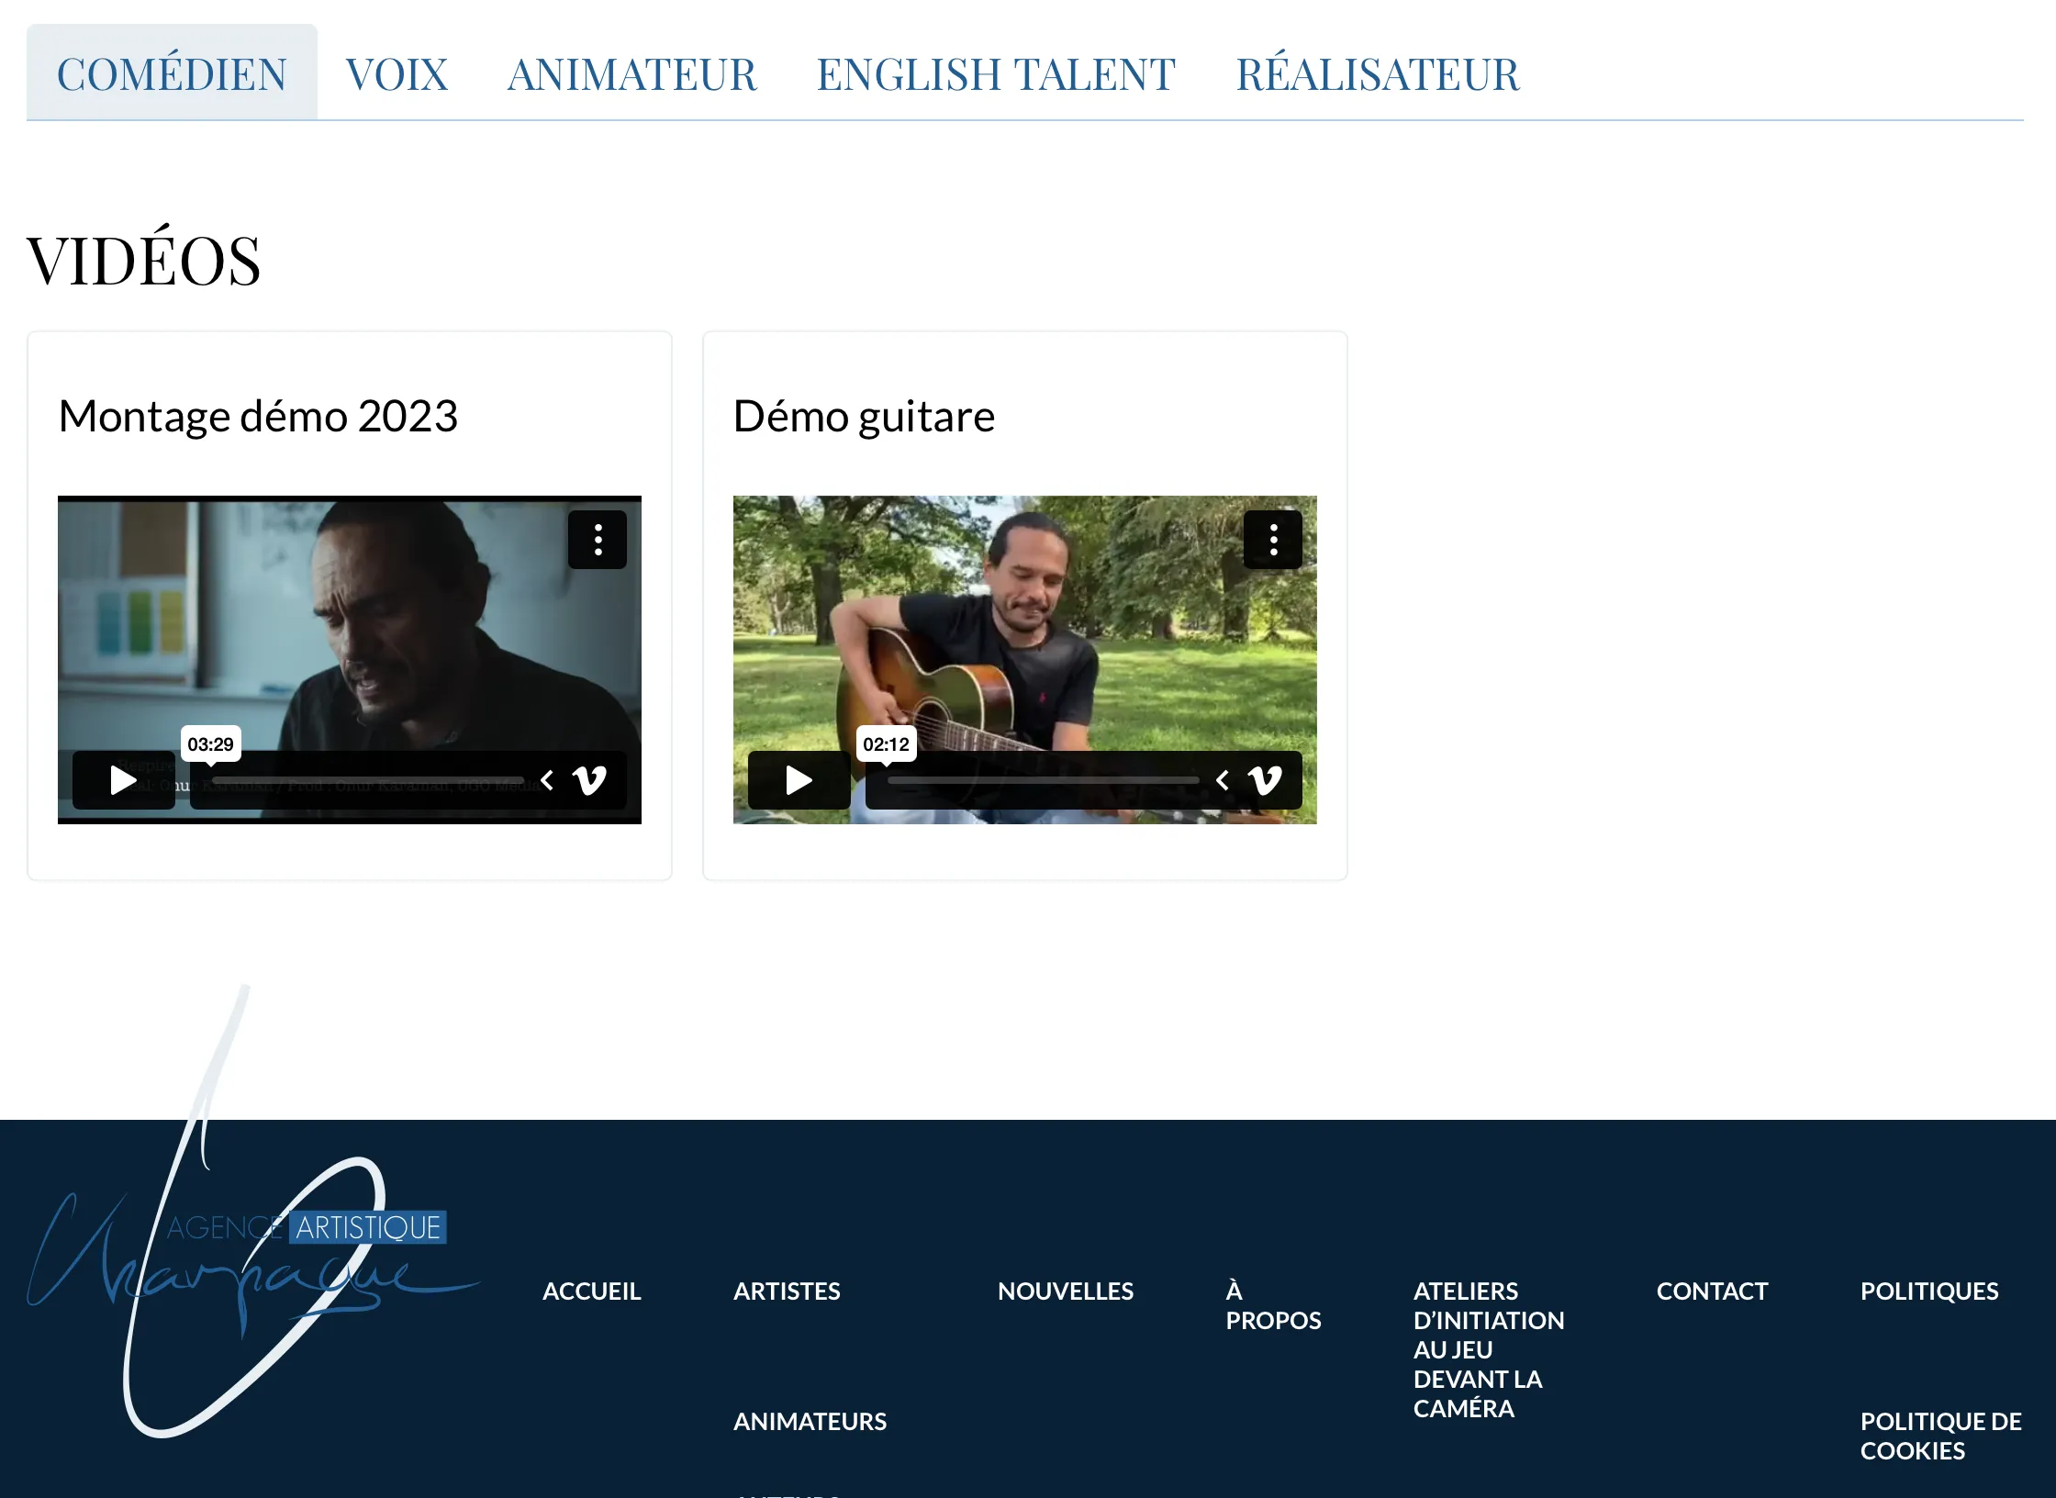The height and width of the screenshot is (1498, 2056).
Task: Open options menu on Démo guitare video
Action: point(1274,539)
